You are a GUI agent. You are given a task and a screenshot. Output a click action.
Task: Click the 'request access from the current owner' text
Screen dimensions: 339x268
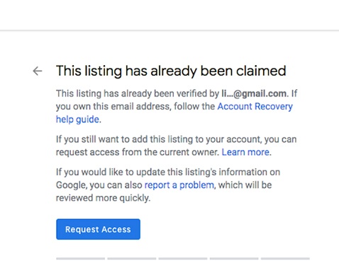(138, 152)
